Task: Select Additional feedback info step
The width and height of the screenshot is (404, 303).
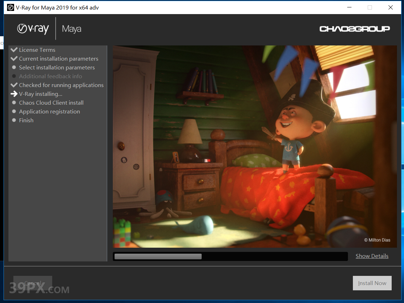Action: [50, 76]
